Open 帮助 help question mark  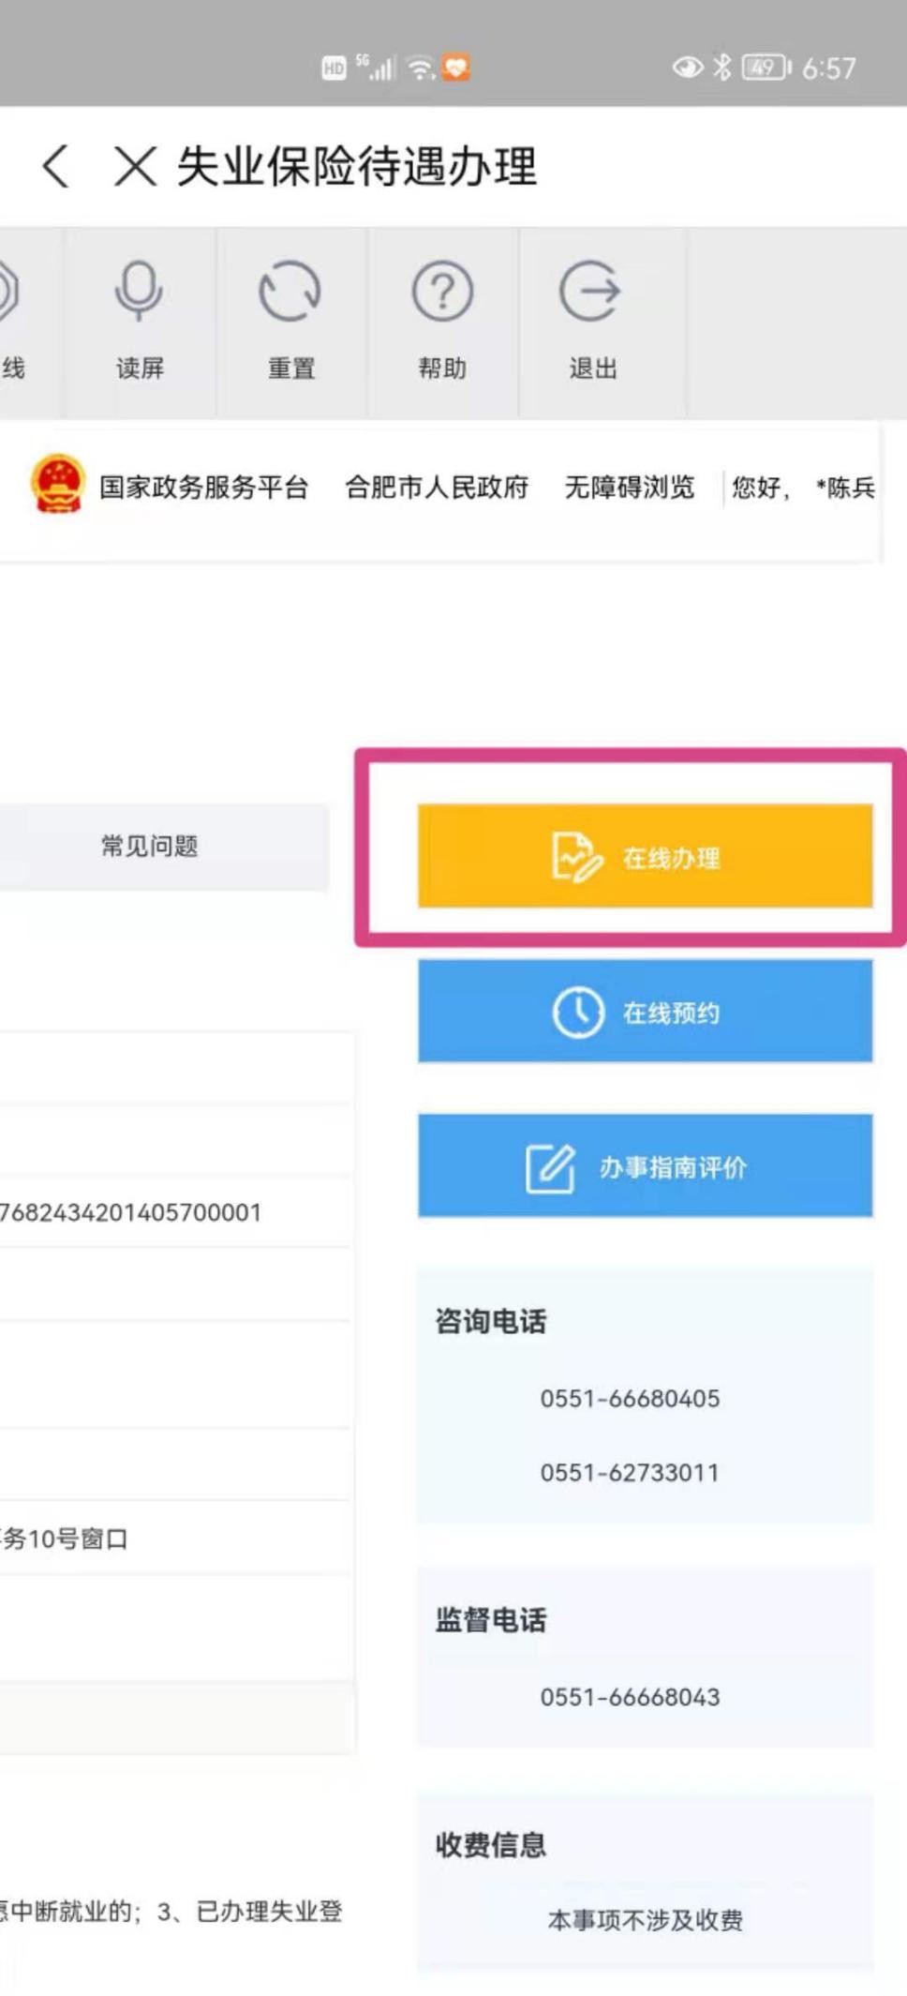pos(442,291)
